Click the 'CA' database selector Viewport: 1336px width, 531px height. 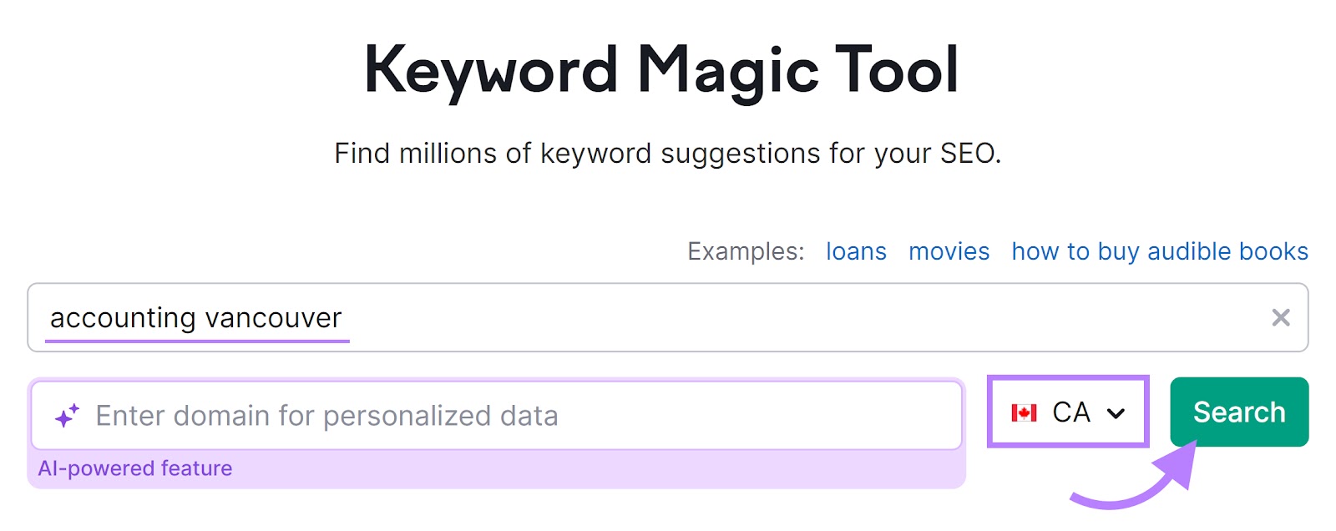(x=1071, y=412)
